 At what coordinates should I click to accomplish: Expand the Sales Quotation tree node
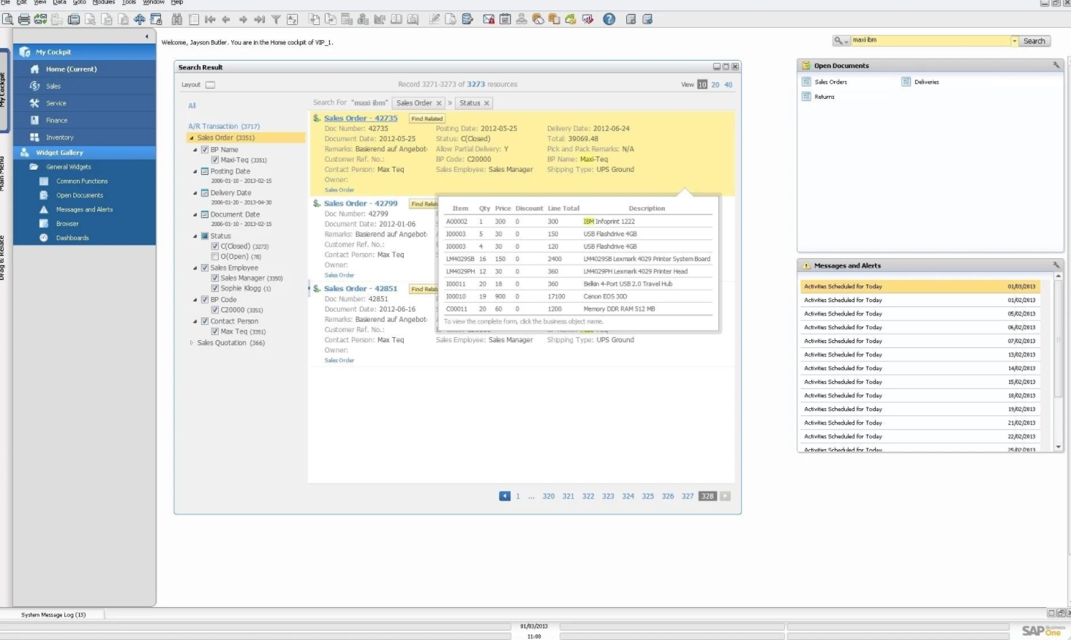coord(192,343)
